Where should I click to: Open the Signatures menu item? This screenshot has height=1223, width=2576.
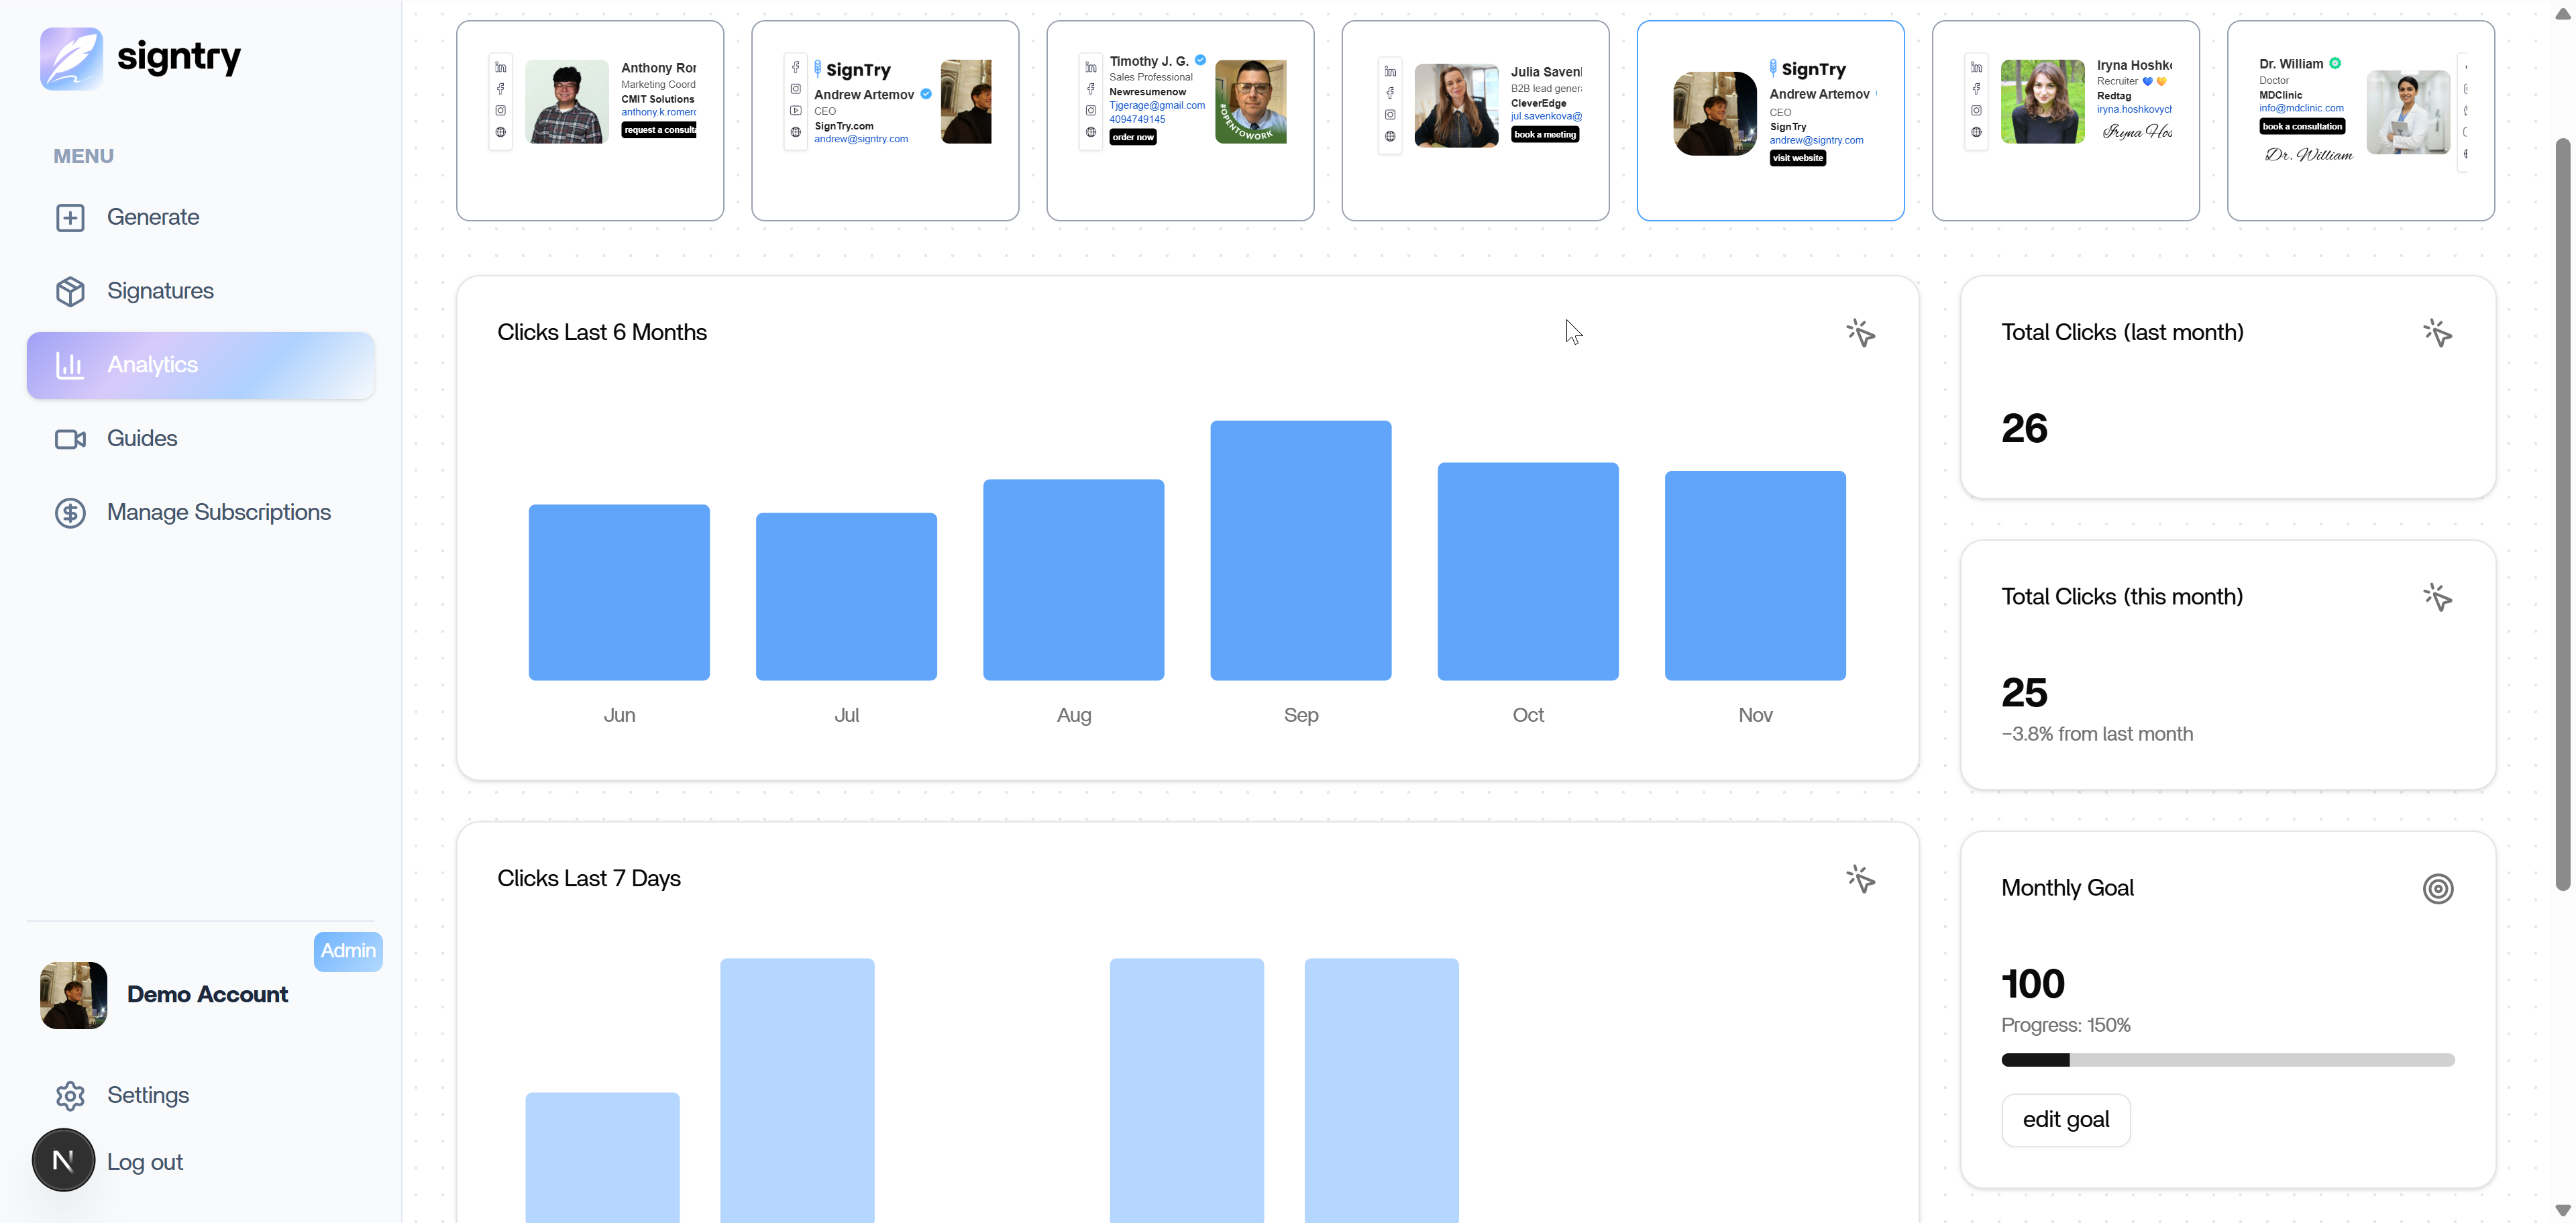click(x=160, y=291)
